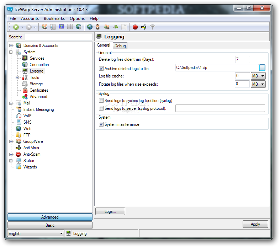Toggle System maintenance checkbox
This screenshot has width=280, height=247.
101,124
